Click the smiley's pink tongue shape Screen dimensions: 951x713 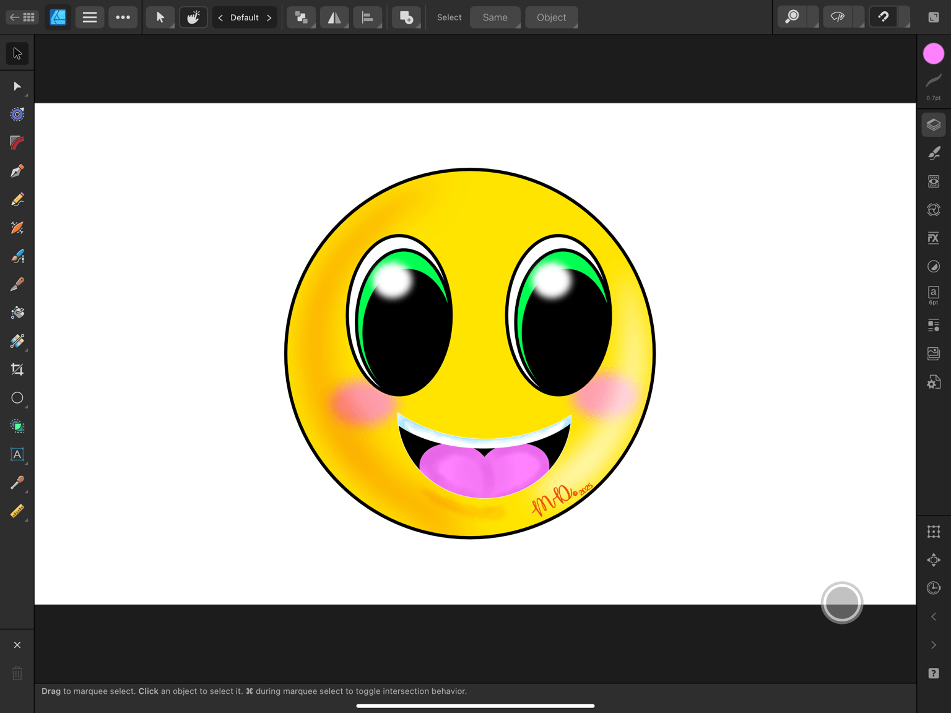point(484,470)
